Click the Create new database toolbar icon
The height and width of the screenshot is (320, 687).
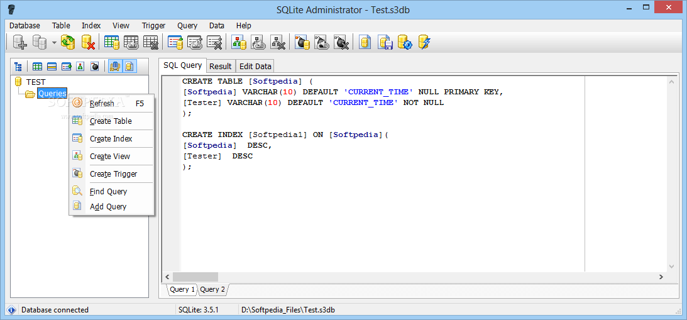(19, 42)
